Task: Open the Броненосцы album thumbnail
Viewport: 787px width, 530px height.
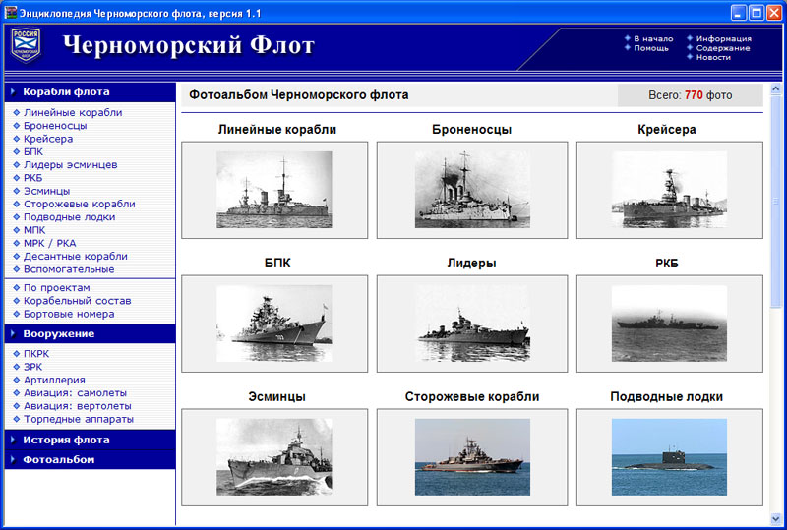Action: [x=471, y=189]
